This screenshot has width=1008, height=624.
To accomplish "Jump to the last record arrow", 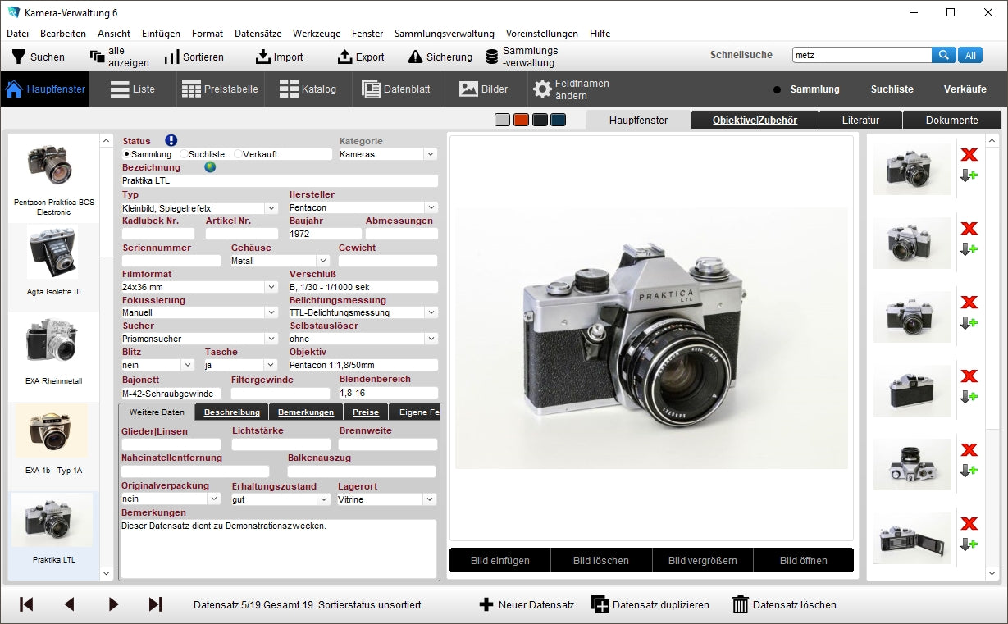I will point(155,604).
